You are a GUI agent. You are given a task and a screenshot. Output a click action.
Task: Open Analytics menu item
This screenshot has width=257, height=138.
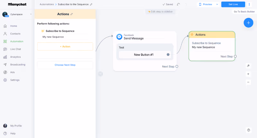15,57
